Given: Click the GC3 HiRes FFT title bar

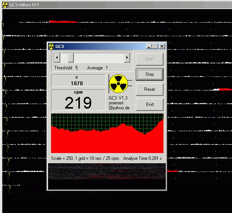Looking at the screenshot, I should pyautogui.click(x=114, y=5).
